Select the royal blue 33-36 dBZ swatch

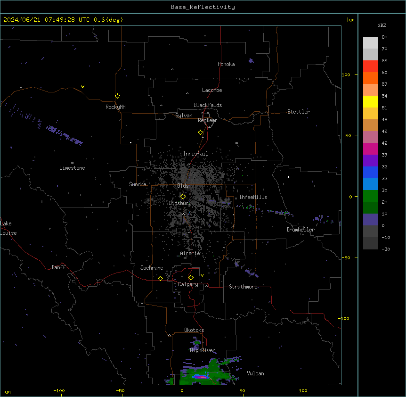point(370,172)
